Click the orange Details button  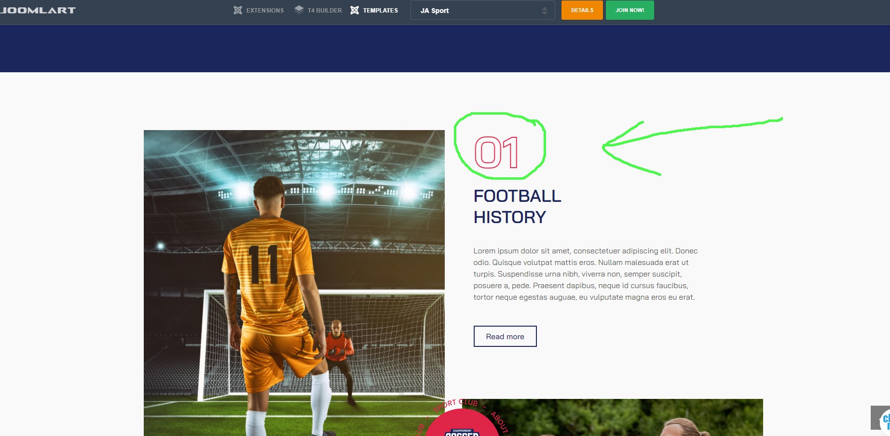coord(582,10)
